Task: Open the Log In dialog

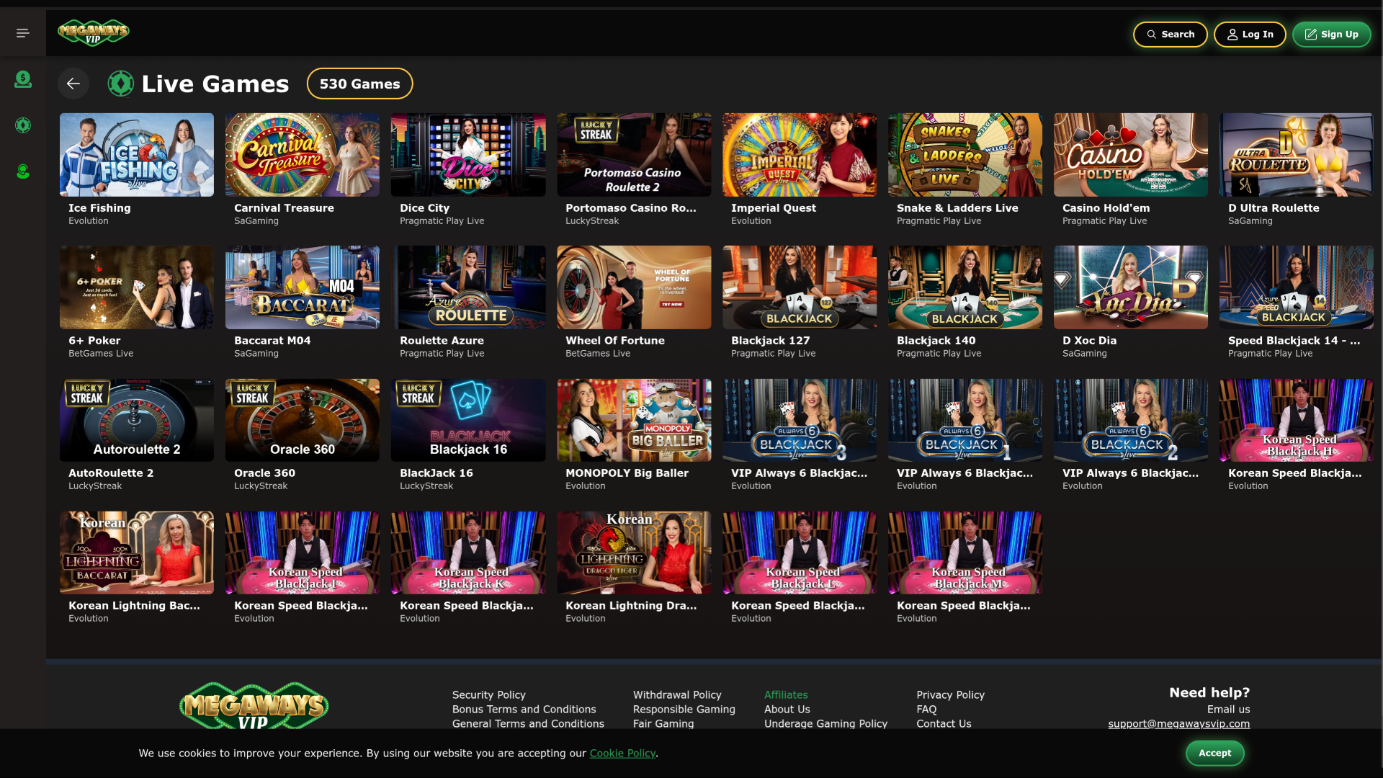Action: pos(1250,34)
